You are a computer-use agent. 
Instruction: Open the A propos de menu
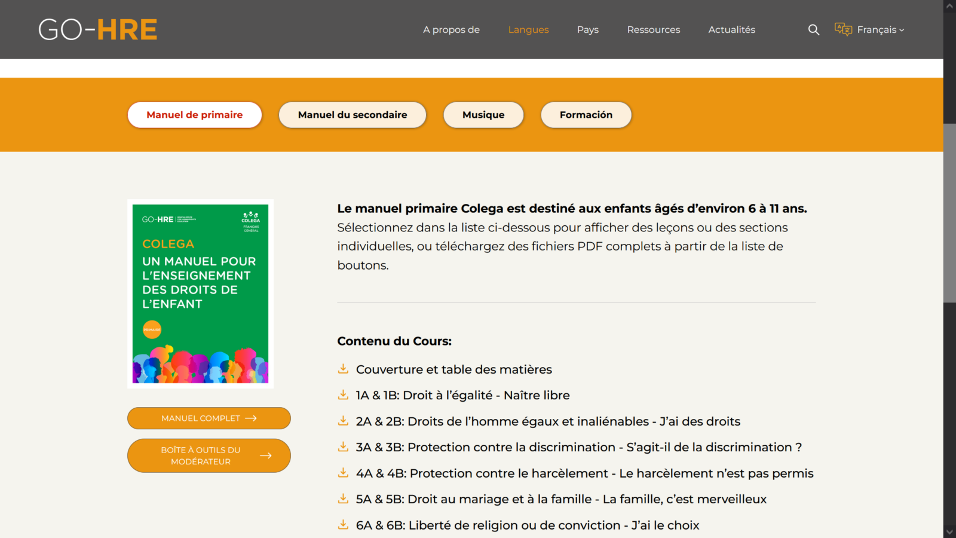tap(451, 30)
